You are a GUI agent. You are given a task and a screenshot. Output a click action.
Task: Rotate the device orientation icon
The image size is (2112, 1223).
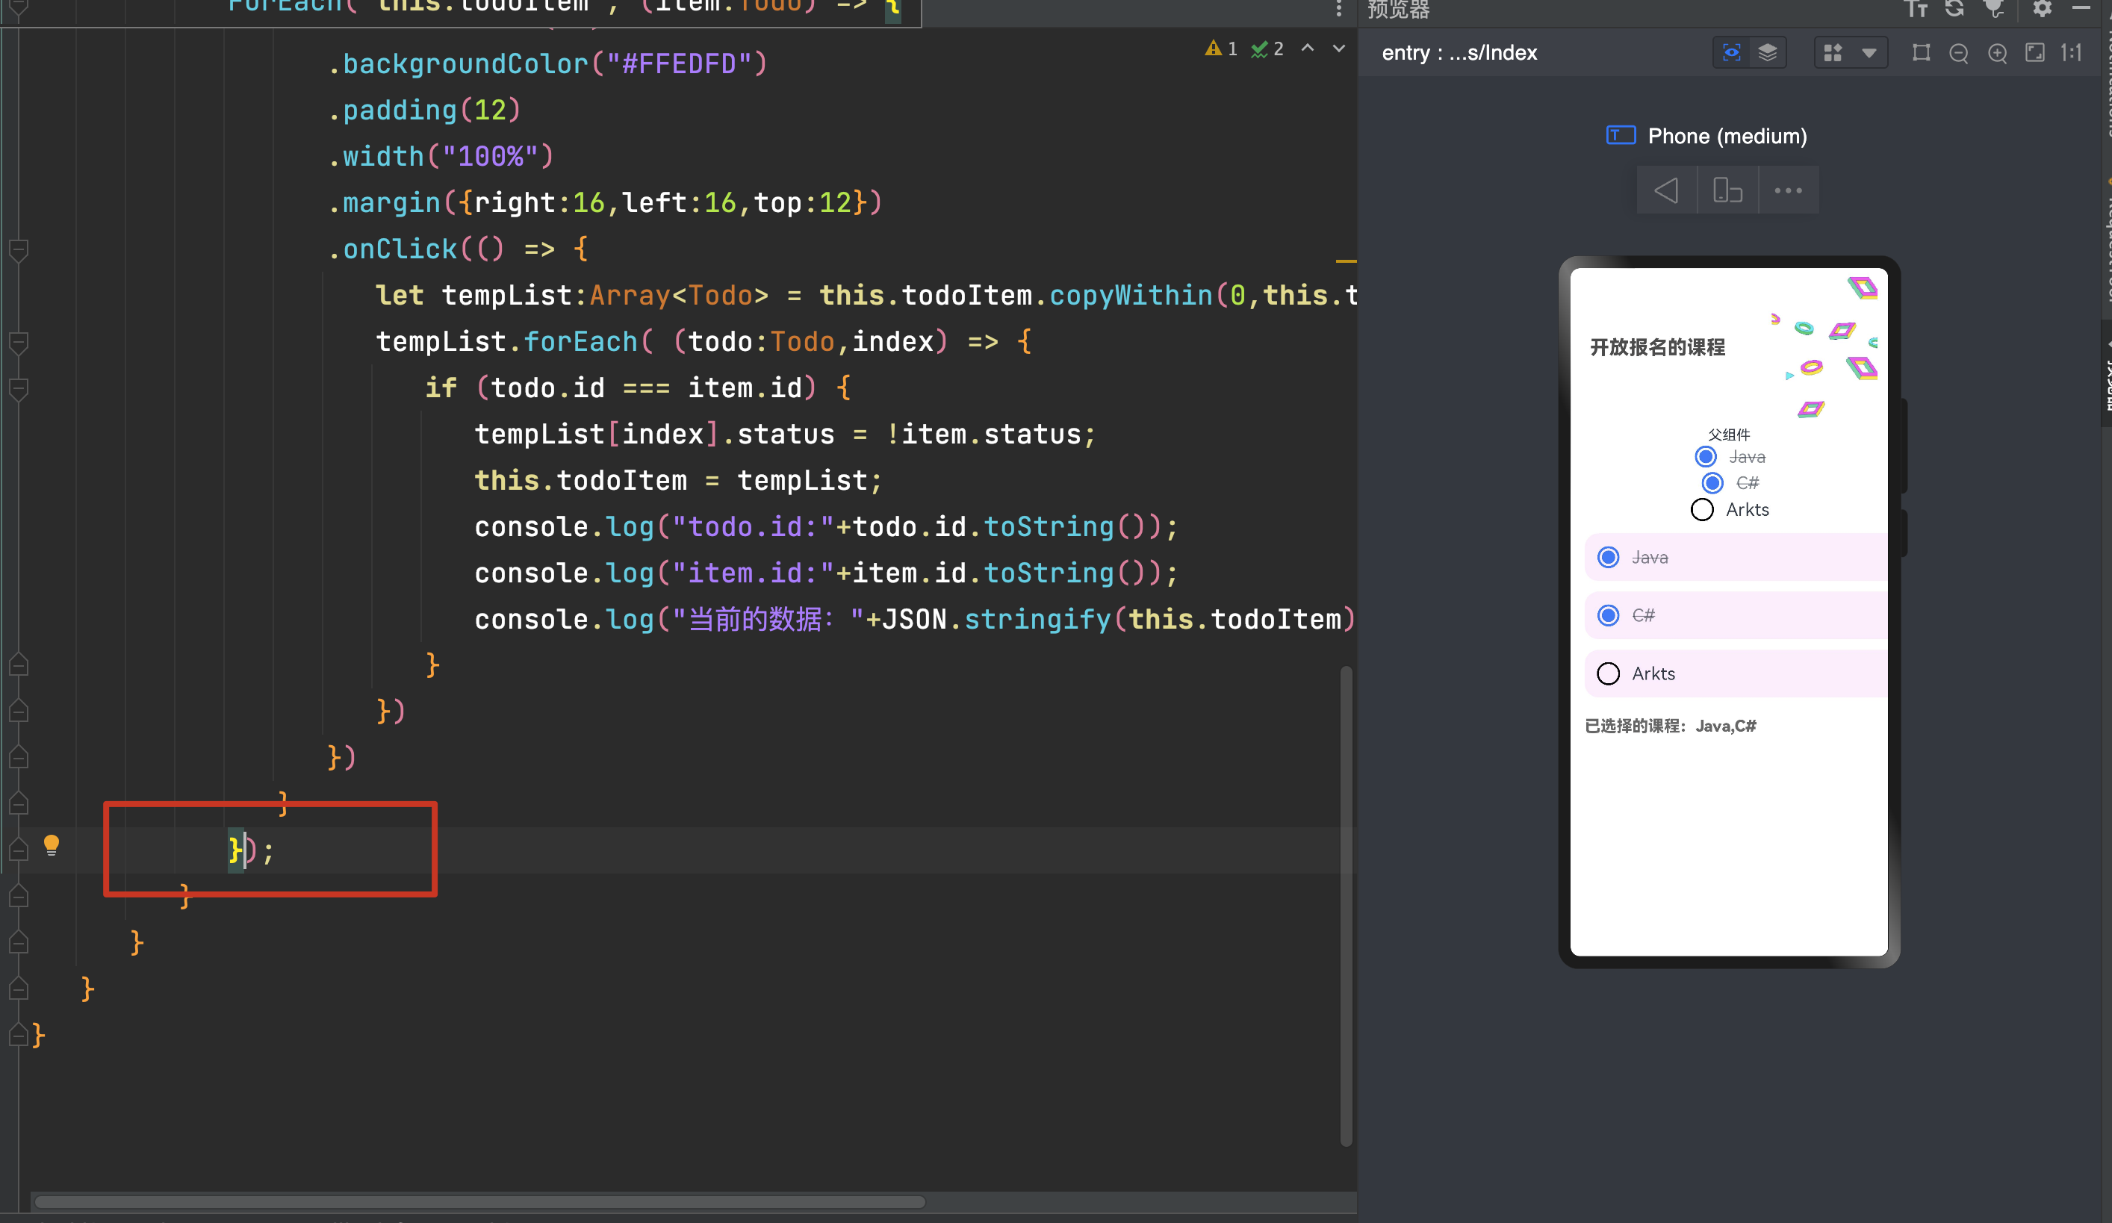coord(1727,190)
